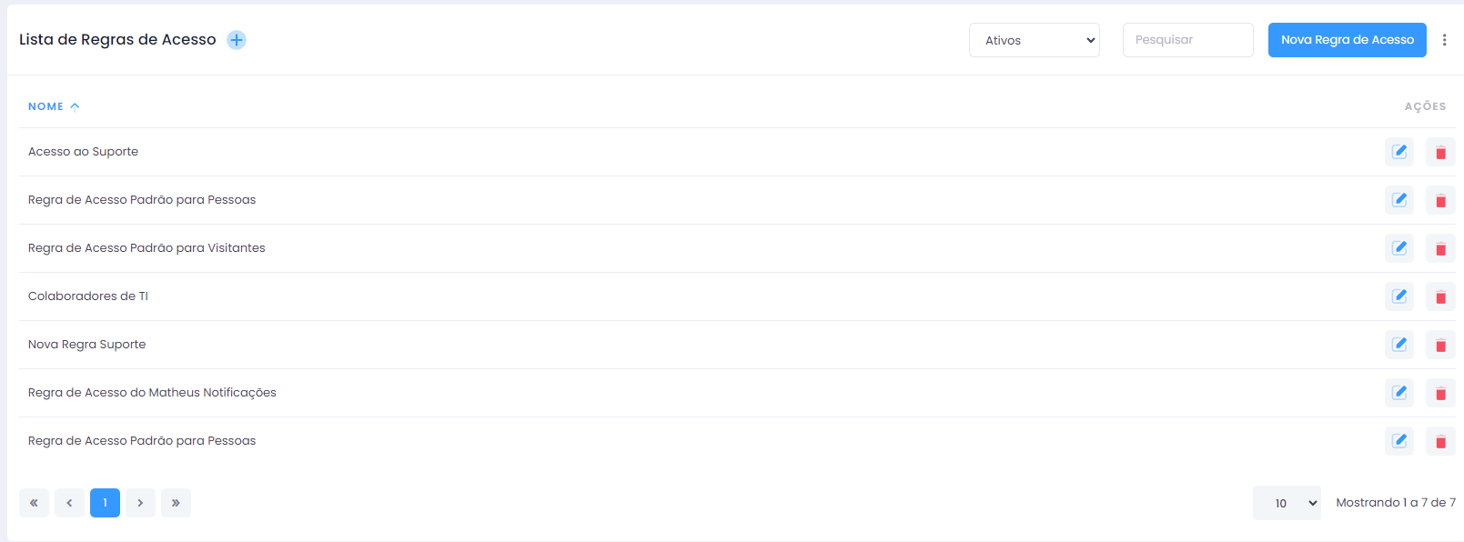Delete the Acesso ao Suporte rule
The image size is (1464, 542).
coord(1440,152)
